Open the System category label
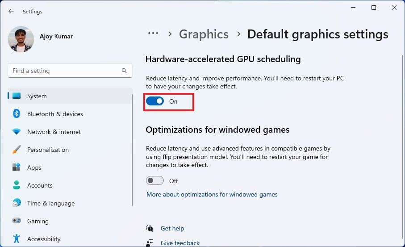This screenshot has height=247, width=405. pos(37,96)
